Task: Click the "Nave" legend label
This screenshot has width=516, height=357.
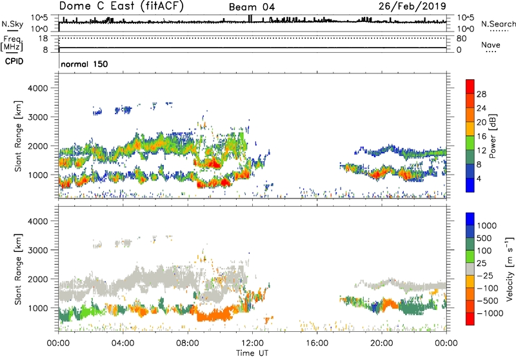Action: (x=491, y=44)
